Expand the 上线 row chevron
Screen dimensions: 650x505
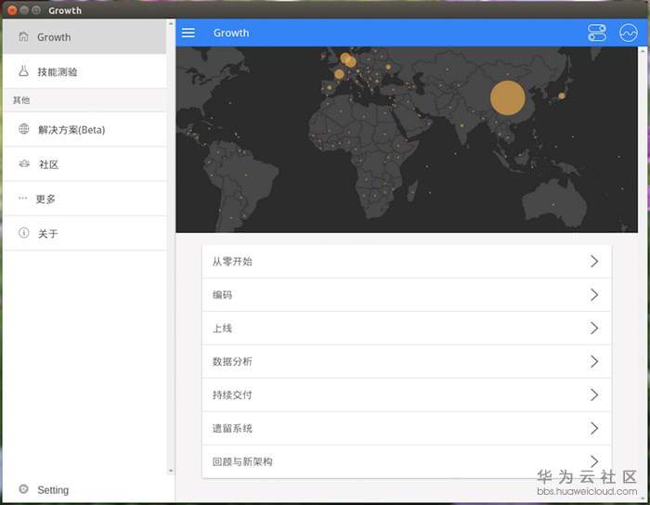pos(594,328)
